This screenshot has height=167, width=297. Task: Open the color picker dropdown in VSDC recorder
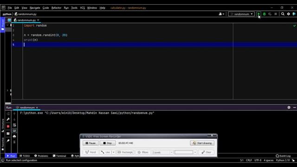point(195,152)
